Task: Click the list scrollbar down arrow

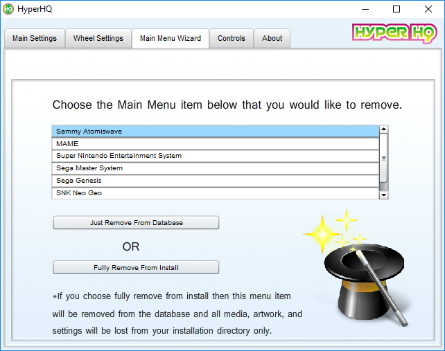Action: [384, 195]
